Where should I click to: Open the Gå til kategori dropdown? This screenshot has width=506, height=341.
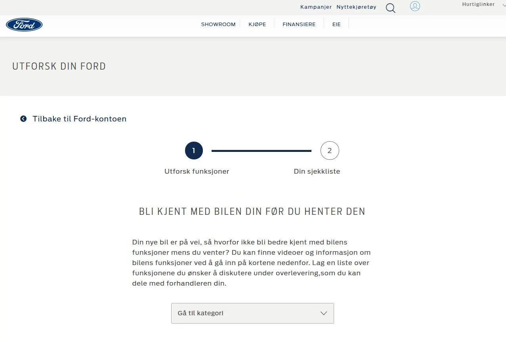point(252,313)
